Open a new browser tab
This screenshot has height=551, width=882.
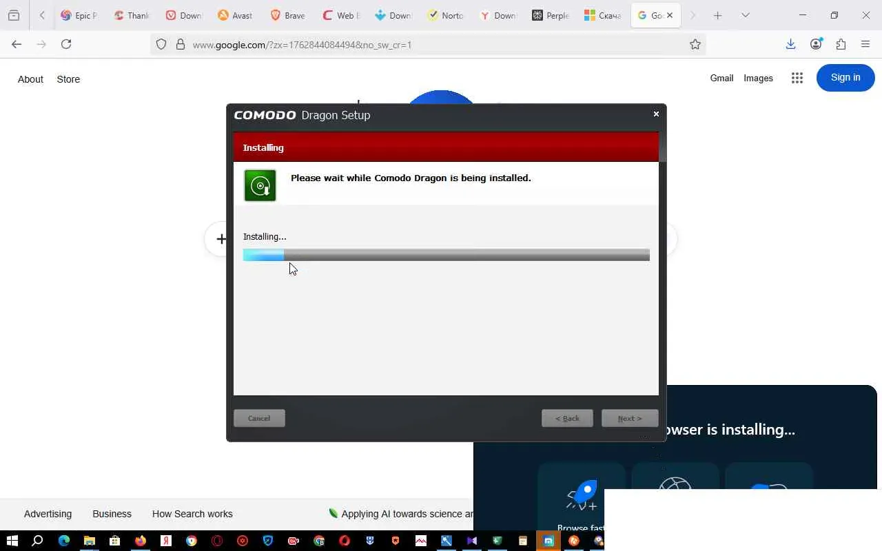(x=717, y=15)
